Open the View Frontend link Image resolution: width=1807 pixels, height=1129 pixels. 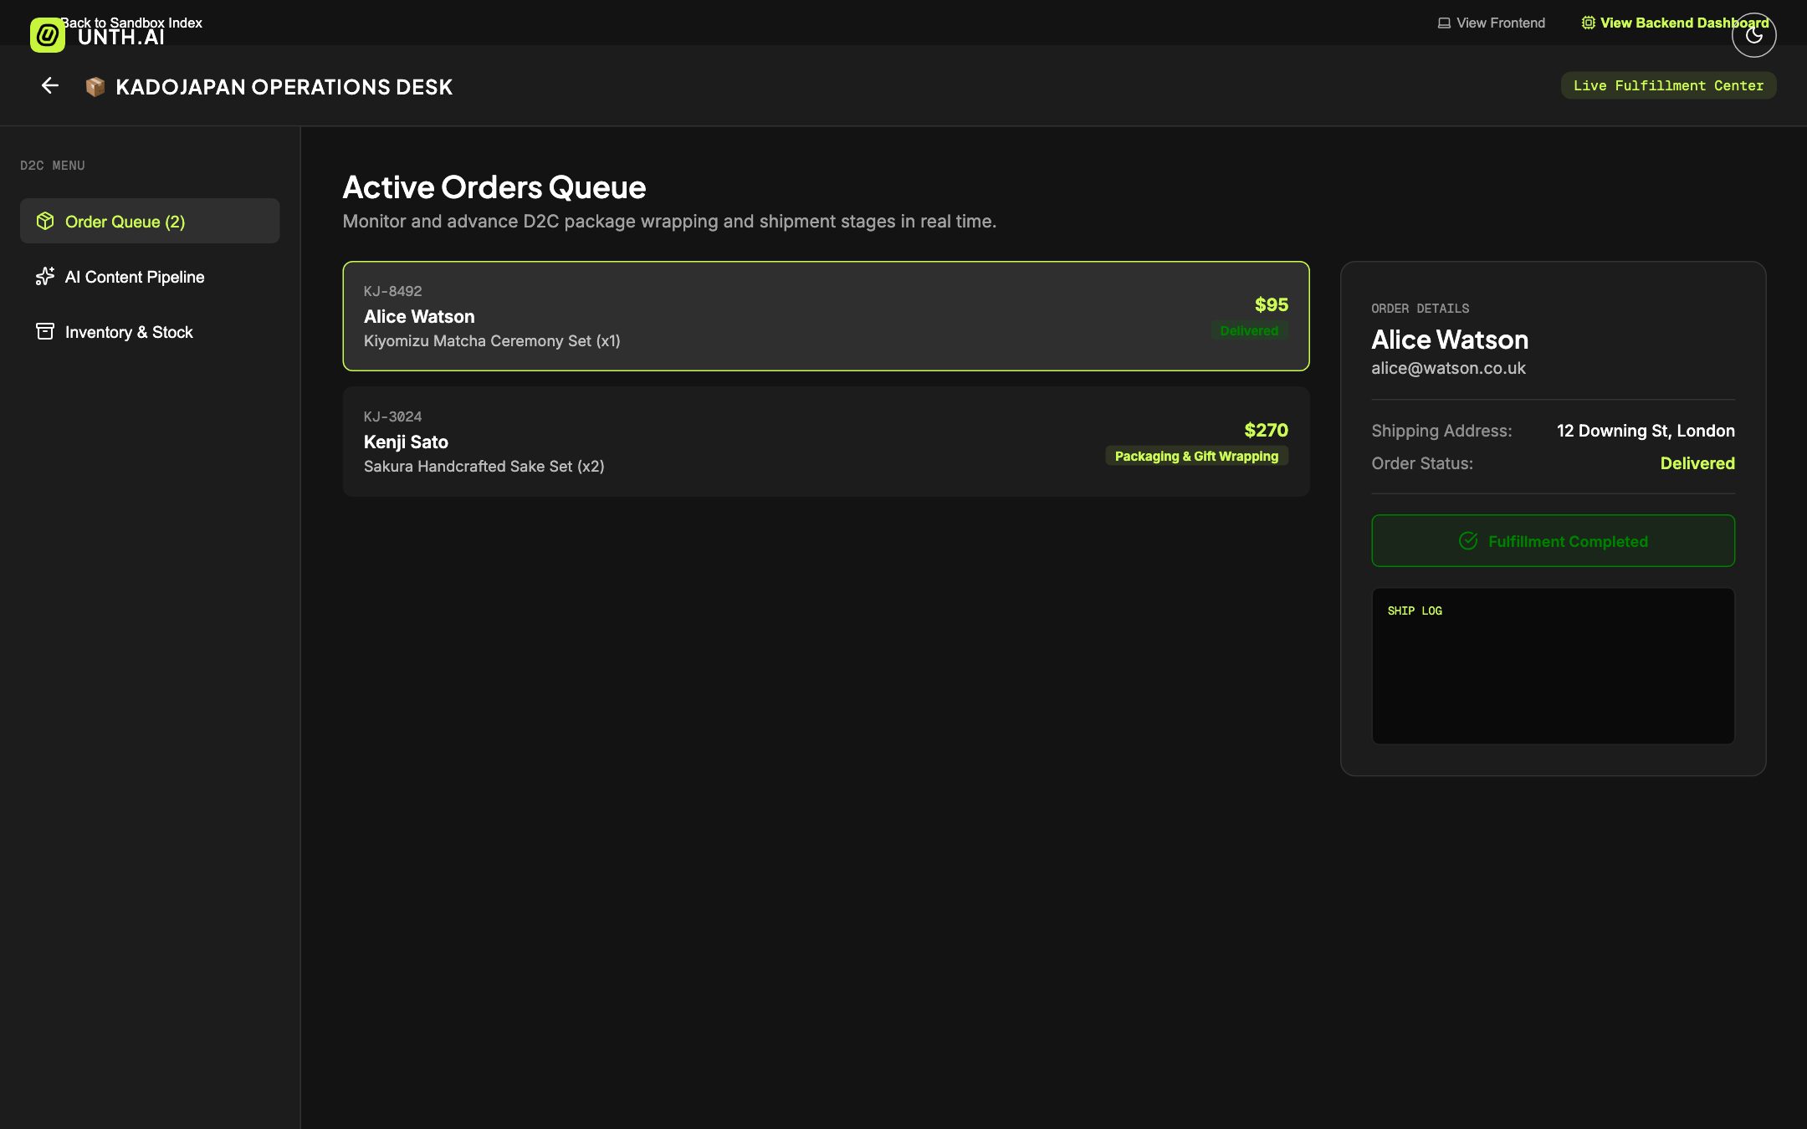(1492, 23)
